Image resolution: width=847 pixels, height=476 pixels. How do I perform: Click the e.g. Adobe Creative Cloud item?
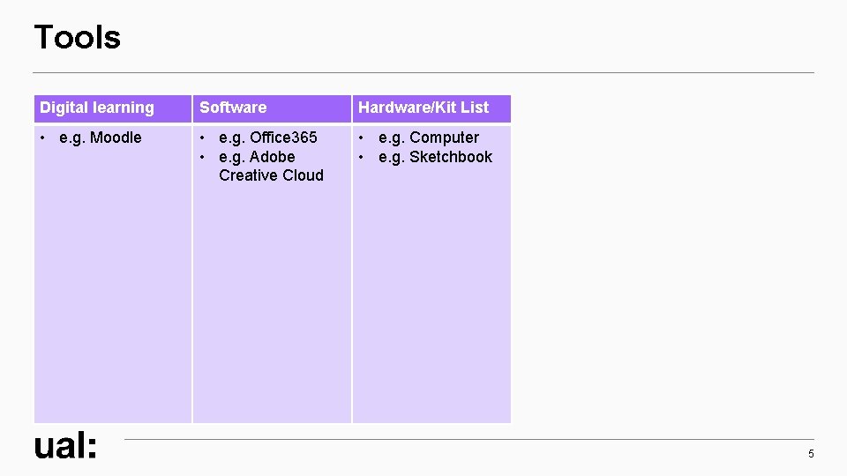tap(271, 167)
